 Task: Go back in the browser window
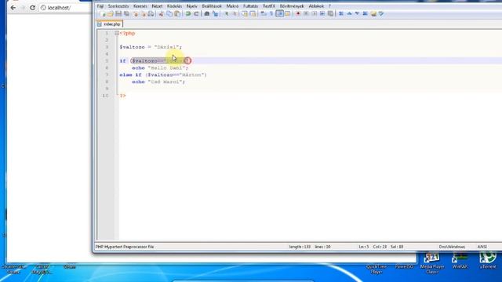13,8
